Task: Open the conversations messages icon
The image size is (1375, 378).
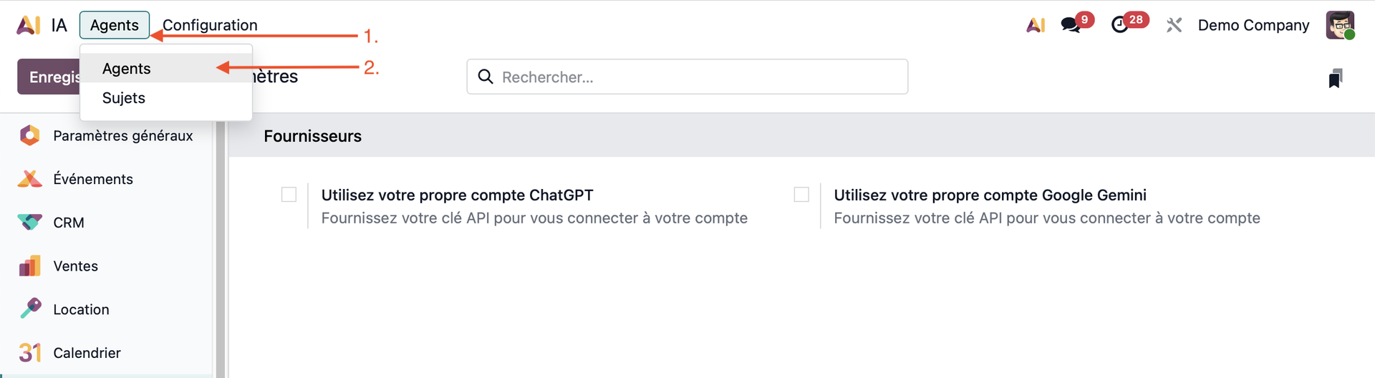Action: click(x=1071, y=25)
